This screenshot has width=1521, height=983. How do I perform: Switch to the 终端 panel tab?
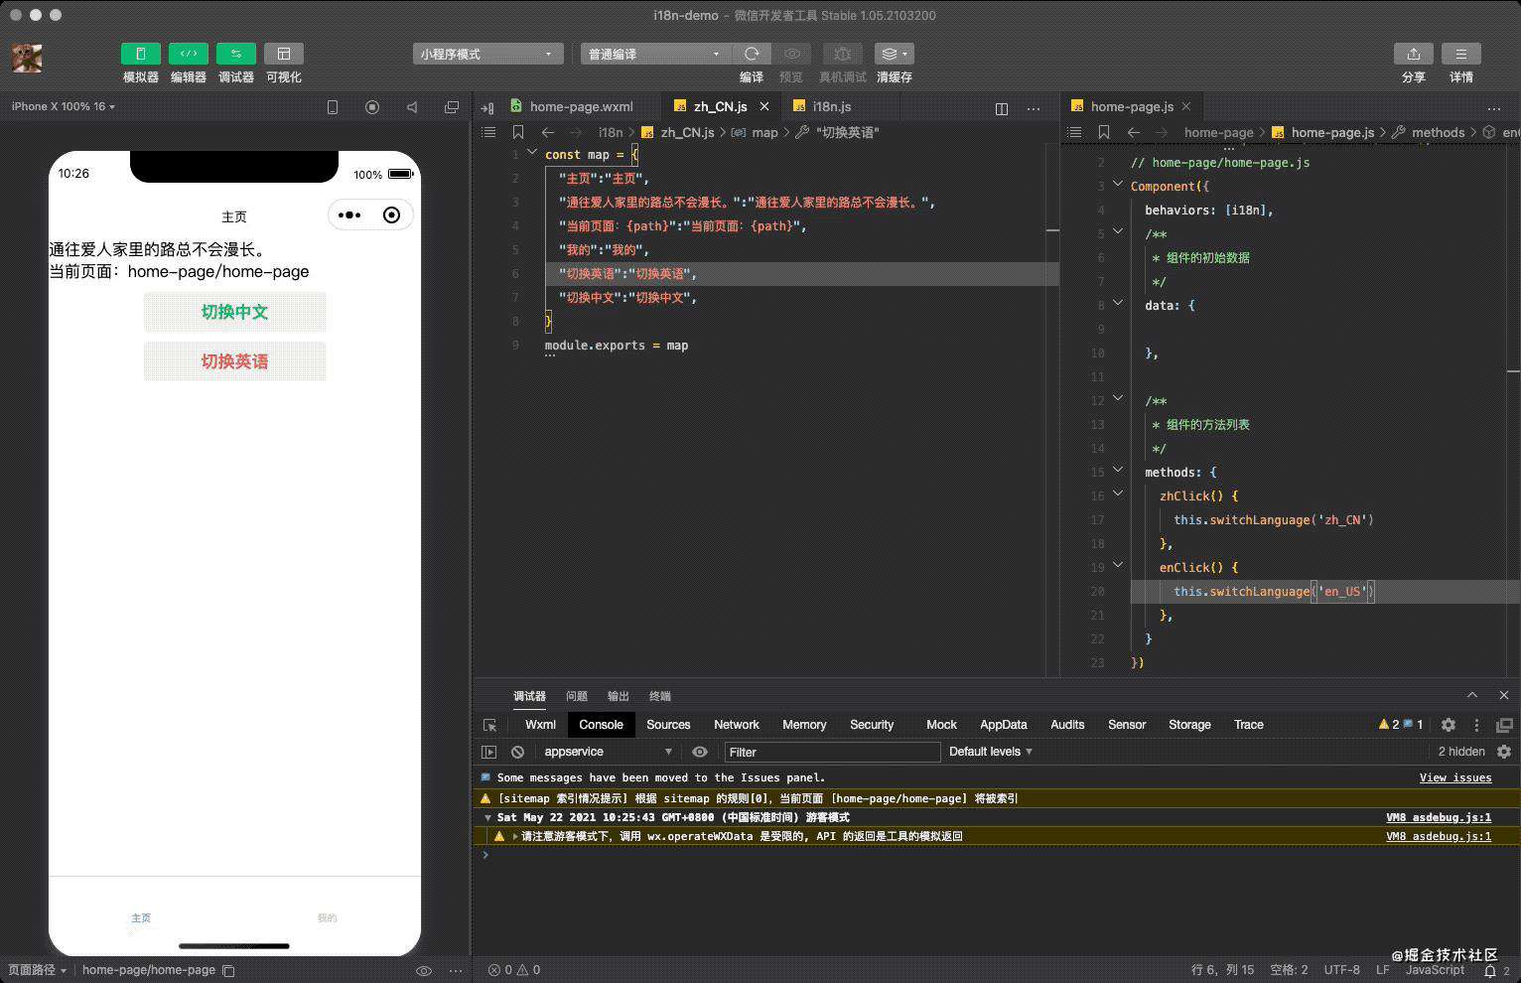click(660, 696)
